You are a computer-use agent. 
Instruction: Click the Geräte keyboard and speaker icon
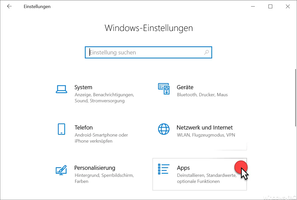pos(164,89)
